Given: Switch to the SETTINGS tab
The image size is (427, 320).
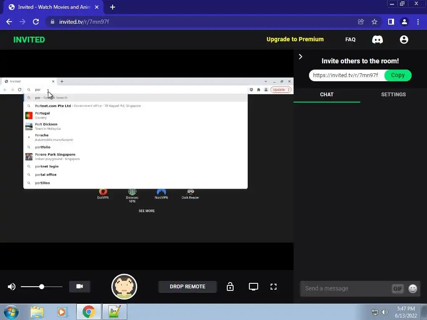Looking at the screenshot, I should 393,95.
